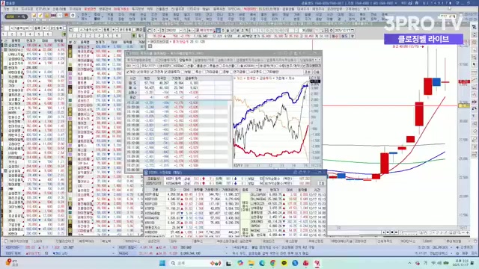Open the yellow KakaoTalk taskbar icon
The width and height of the screenshot is (479, 269).
point(284,263)
